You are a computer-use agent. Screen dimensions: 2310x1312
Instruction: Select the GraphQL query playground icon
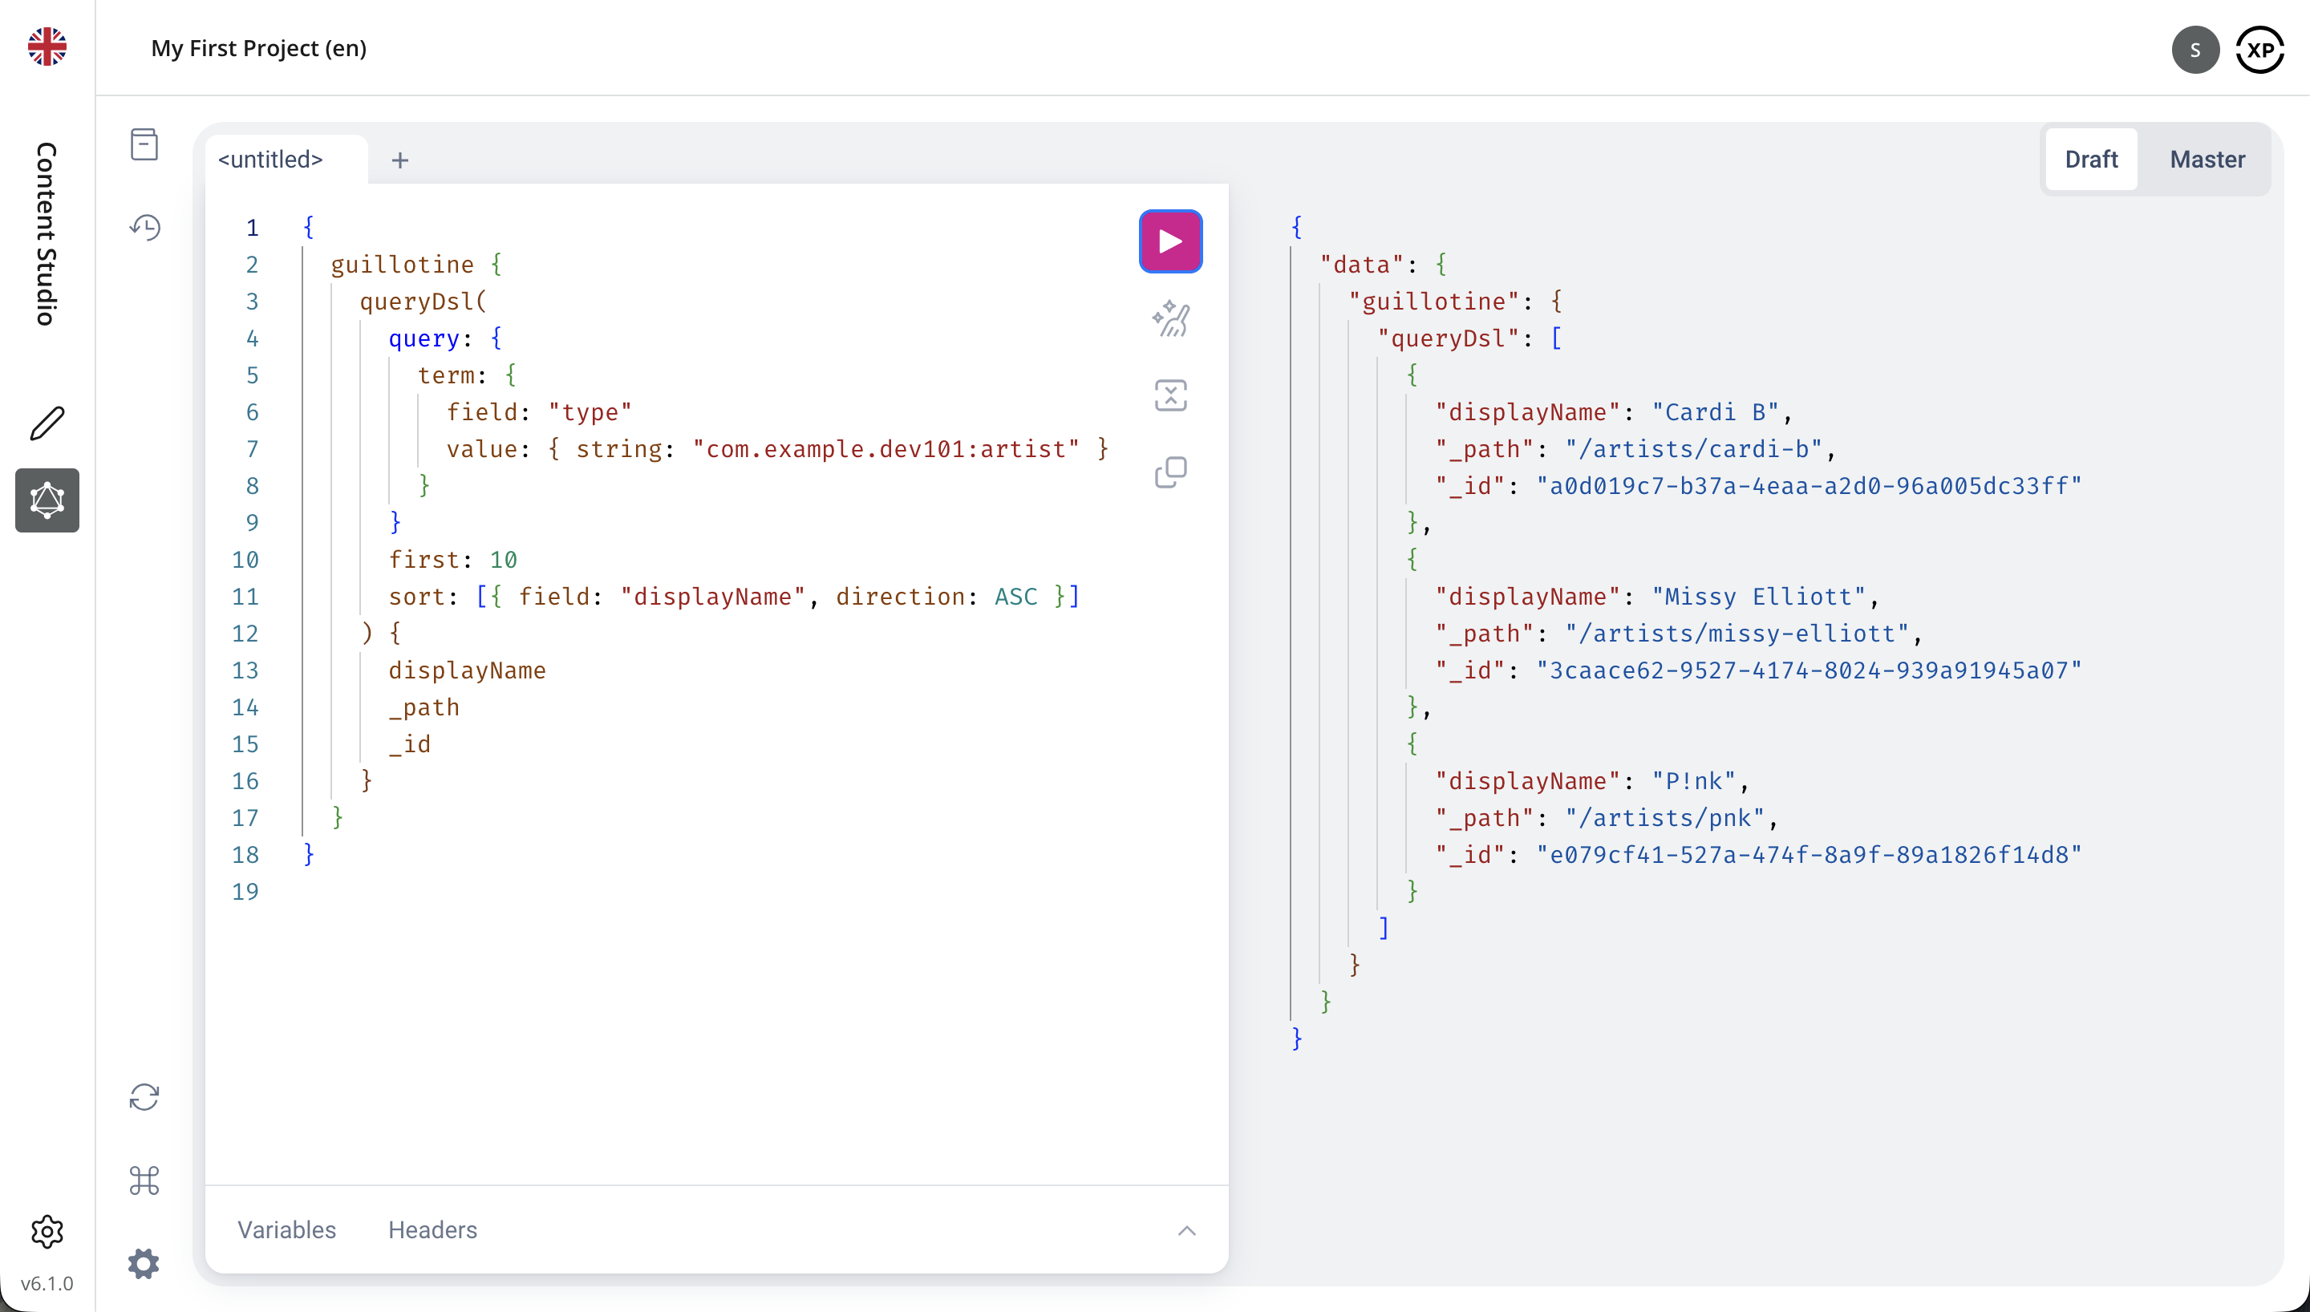[47, 500]
